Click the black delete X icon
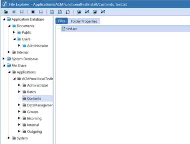 [33, 12]
